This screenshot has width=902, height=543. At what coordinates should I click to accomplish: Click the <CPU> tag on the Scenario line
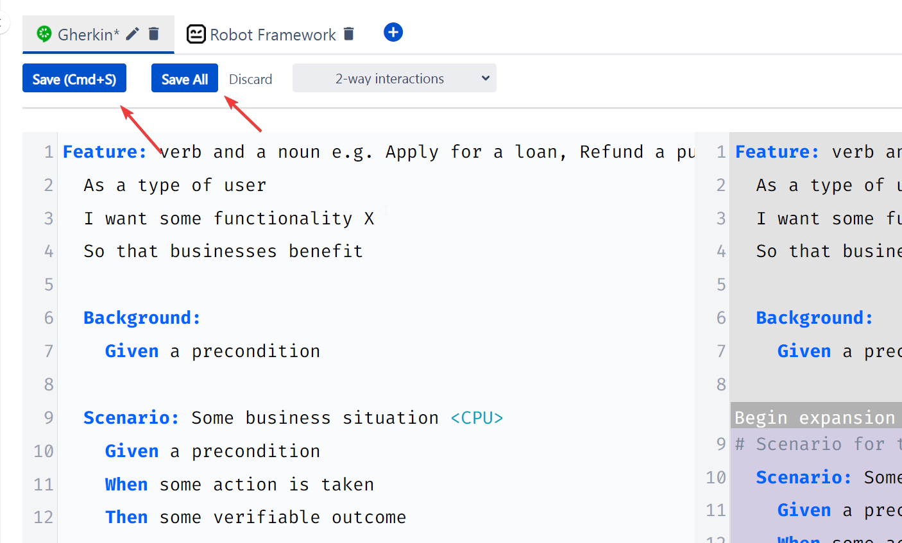click(477, 418)
